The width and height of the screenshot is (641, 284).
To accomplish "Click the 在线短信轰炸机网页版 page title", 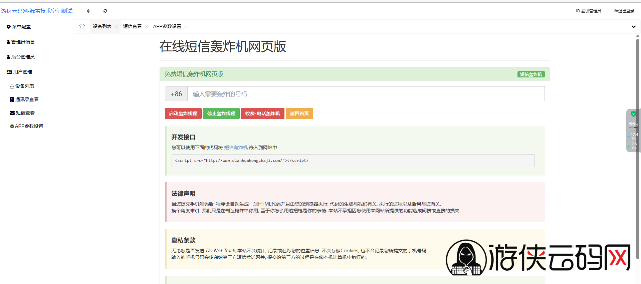I will coord(223,46).
